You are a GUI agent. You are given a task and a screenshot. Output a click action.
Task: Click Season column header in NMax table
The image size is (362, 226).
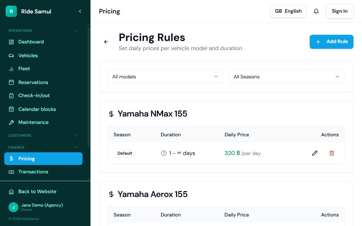(x=122, y=135)
